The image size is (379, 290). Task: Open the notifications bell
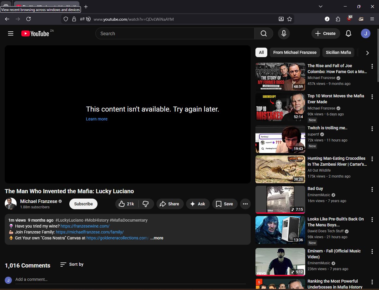tap(348, 33)
